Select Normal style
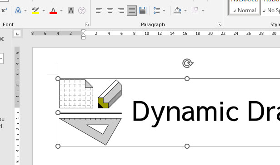The height and width of the screenshot is (165, 280). [244, 7]
